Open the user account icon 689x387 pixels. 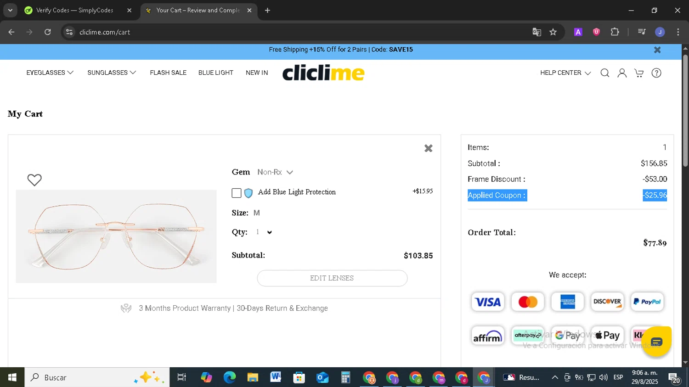click(x=622, y=73)
